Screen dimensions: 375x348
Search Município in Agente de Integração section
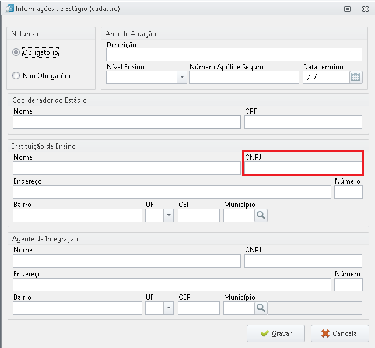261,308
